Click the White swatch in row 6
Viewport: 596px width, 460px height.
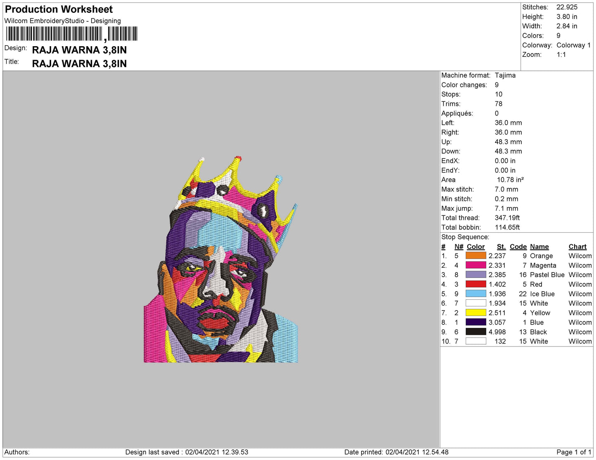[x=476, y=303]
